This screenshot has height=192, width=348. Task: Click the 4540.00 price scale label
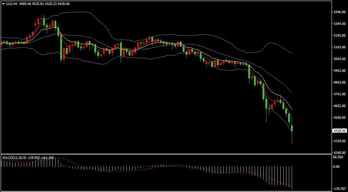click(340, 118)
